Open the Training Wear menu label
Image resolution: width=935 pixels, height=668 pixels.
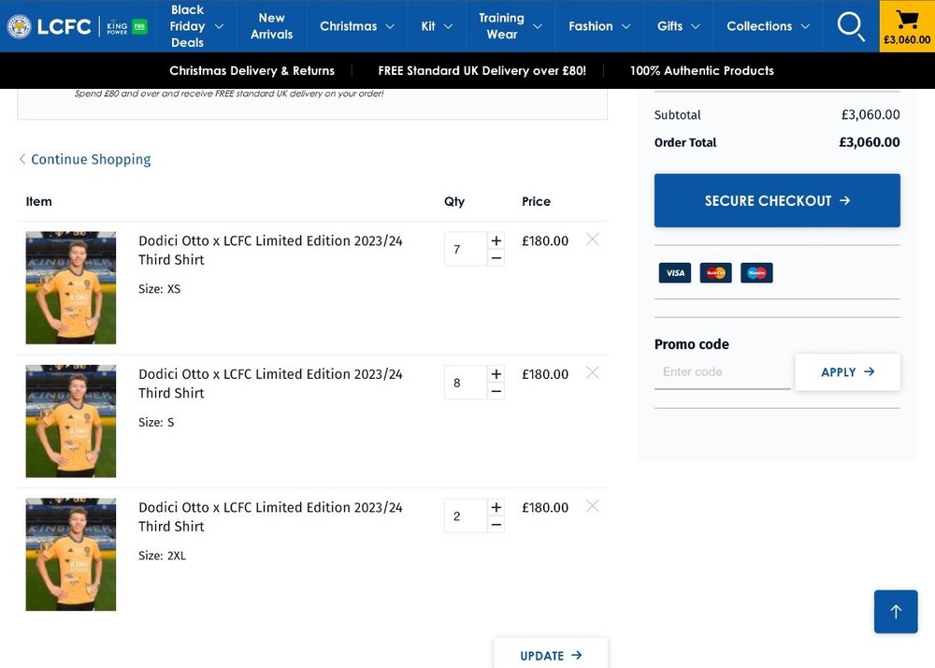coord(501,26)
